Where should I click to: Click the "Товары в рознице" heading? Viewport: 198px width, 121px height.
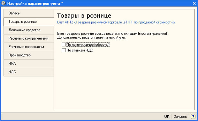[84, 16]
